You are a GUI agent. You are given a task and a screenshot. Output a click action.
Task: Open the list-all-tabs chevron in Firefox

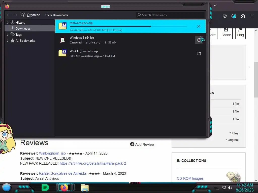215,6
